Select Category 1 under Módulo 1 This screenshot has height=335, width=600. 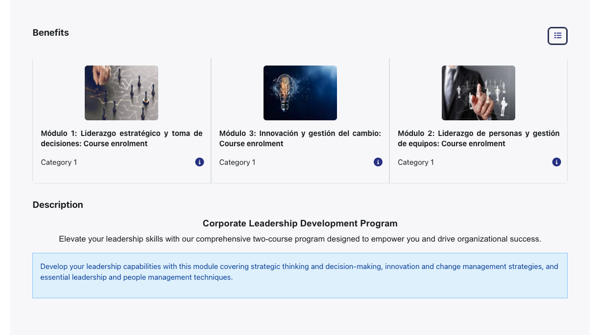click(x=59, y=162)
